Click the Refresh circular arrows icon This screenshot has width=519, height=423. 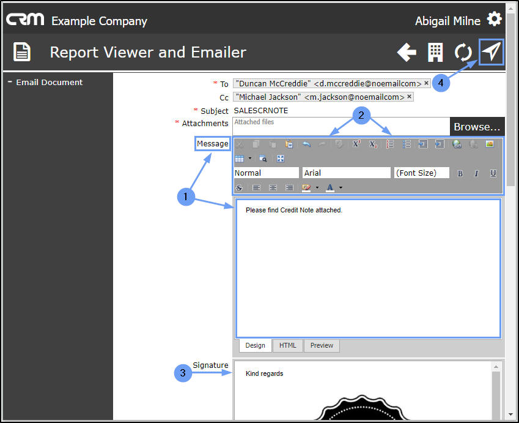463,52
